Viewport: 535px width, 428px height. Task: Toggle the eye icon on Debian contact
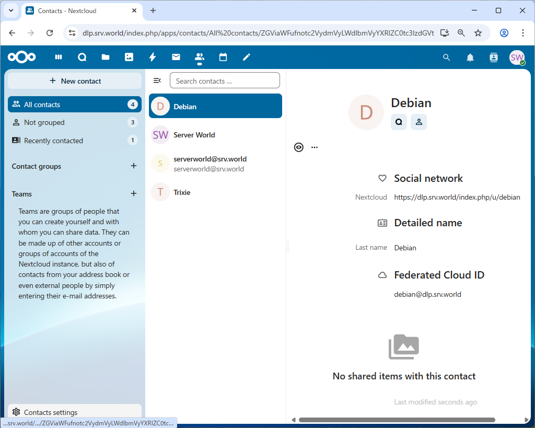click(x=298, y=147)
